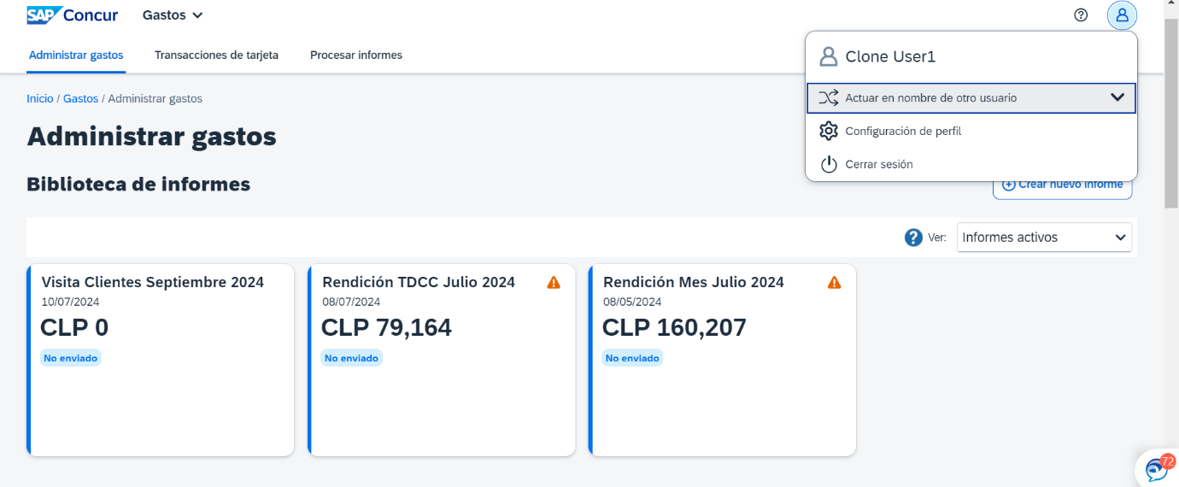Open the Visita Clientes Septiembre 2024 report card

click(161, 360)
